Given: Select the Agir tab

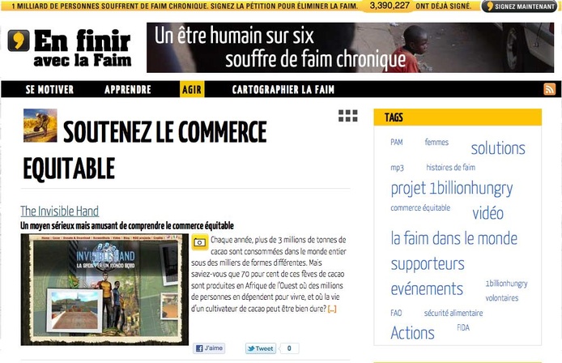Looking at the screenshot, I should click(x=192, y=89).
